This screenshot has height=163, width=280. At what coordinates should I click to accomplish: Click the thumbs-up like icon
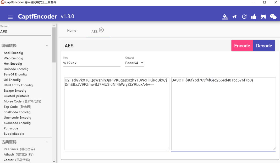coord(254,17)
